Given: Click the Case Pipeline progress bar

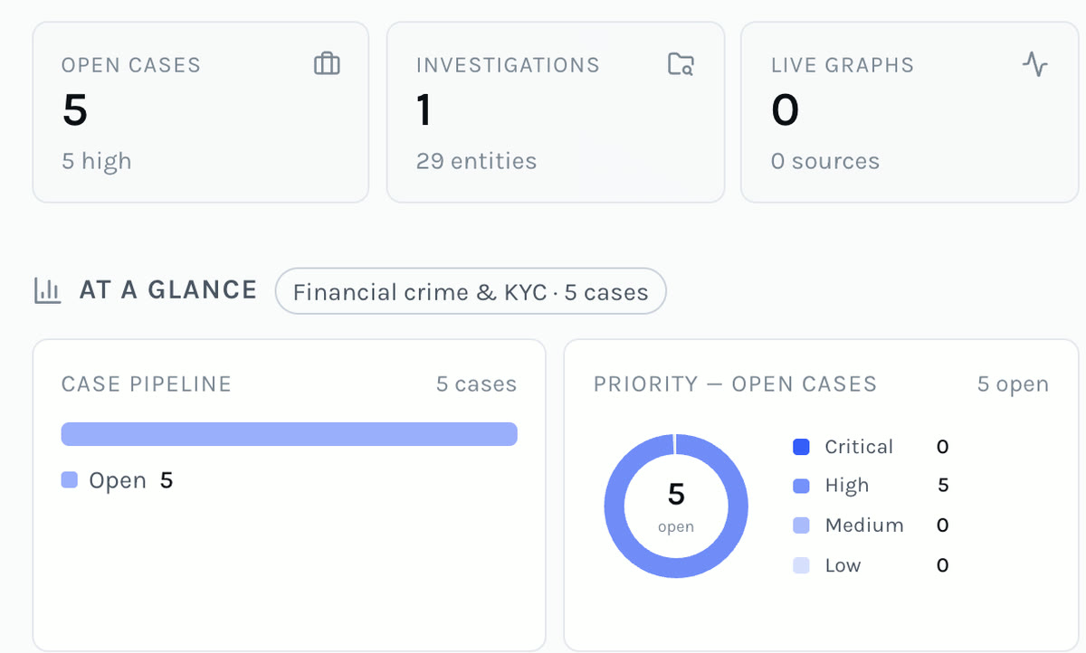Looking at the screenshot, I should 290,434.
